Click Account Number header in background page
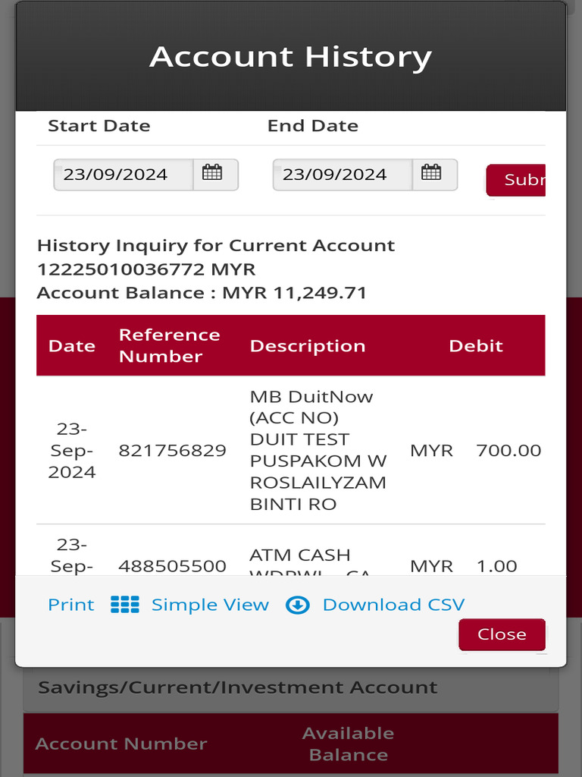582x777 pixels. click(x=121, y=744)
